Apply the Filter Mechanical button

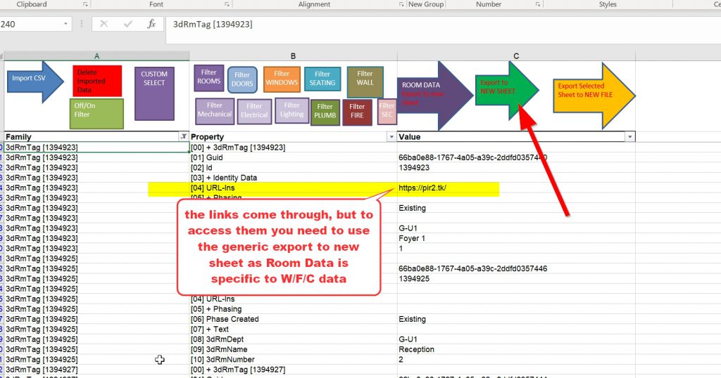(215, 112)
